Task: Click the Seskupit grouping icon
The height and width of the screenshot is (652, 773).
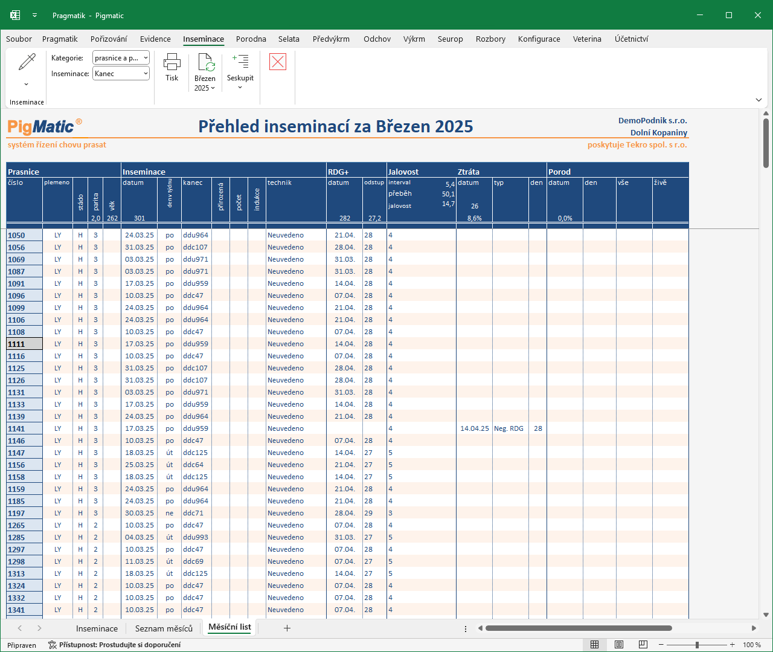Action: (240, 61)
